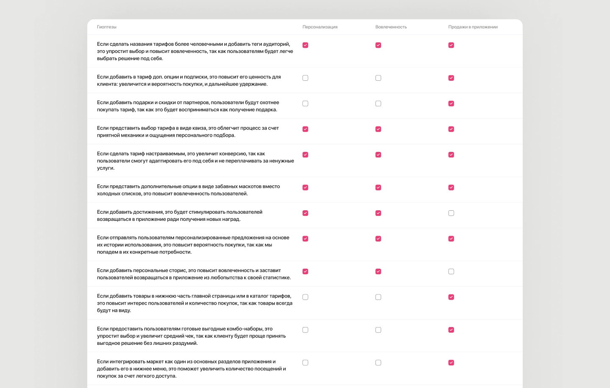
Task: Check Вовлеченность for the комбо-наборы row
Action: [x=378, y=330]
